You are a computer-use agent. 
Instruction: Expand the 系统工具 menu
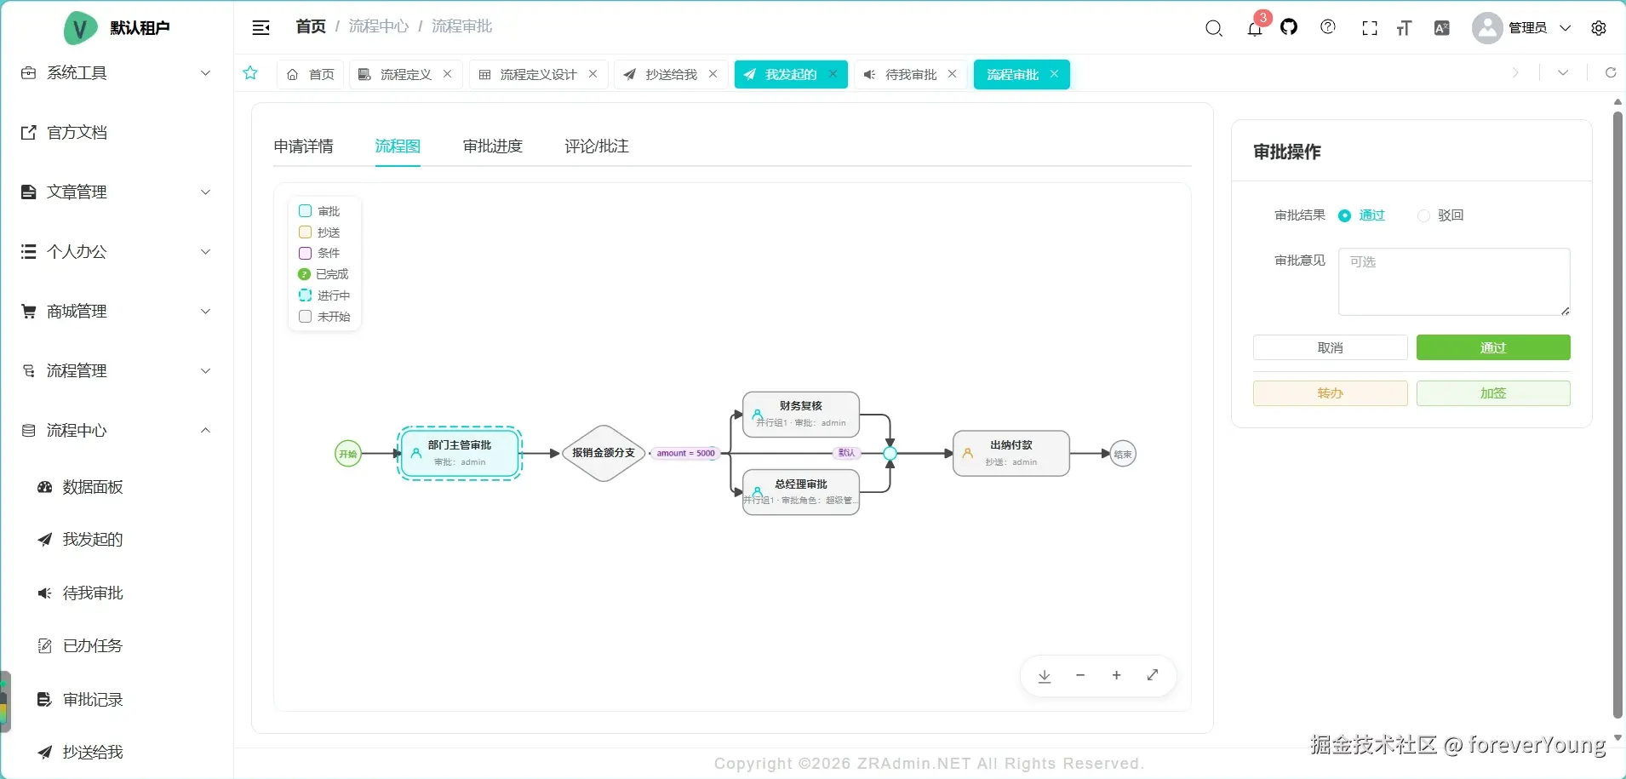tap(117, 73)
